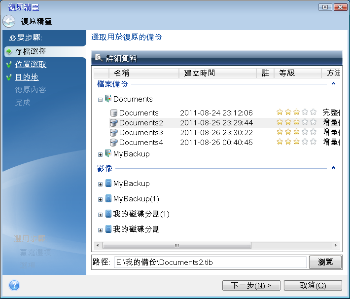
Task: Click the 我的磁碟分割(1) image icon
Action: (108, 214)
